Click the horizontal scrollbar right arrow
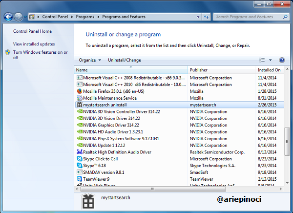This screenshot has width=293, height=213. click(x=281, y=189)
